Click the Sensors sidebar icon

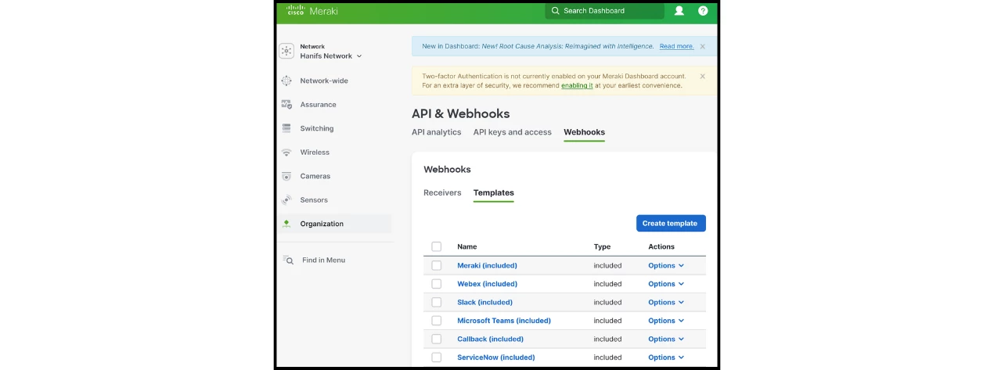286,200
